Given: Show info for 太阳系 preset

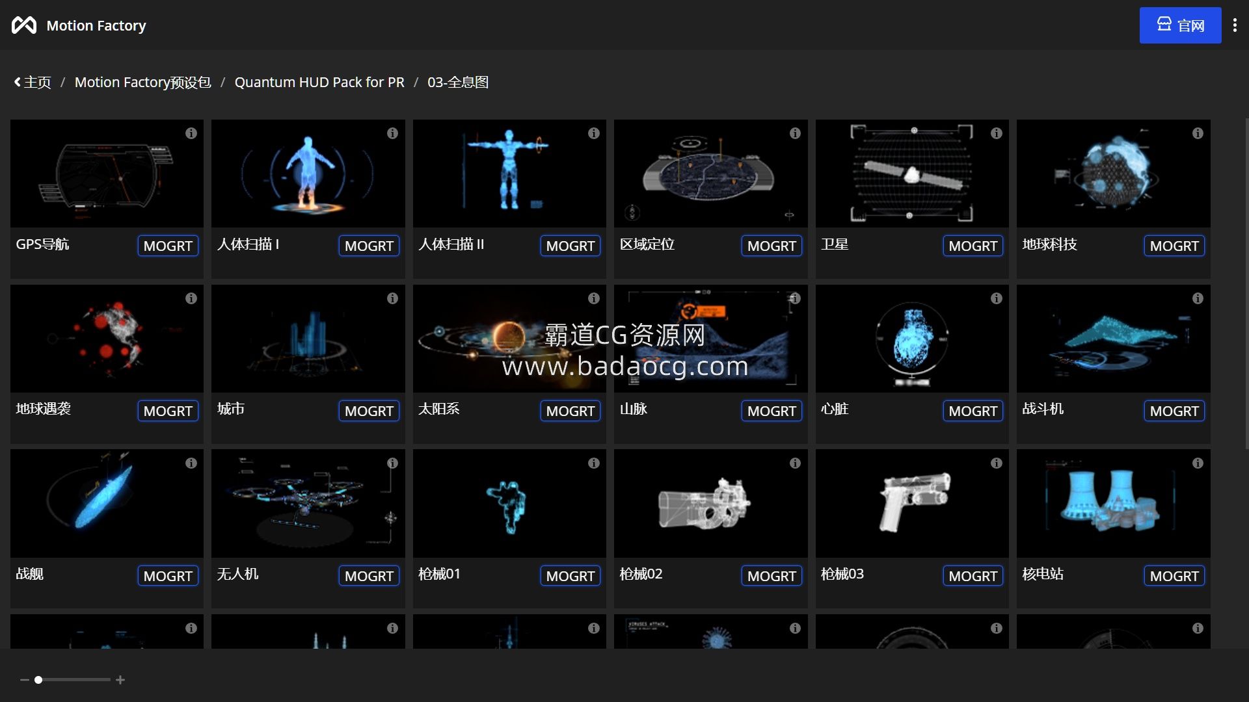Looking at the screenshot, I should (x=593, y=298).
